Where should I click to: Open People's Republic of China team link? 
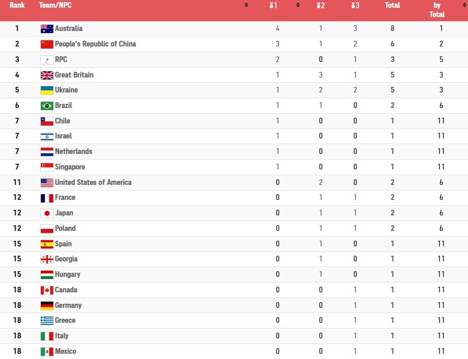[96, 44]
